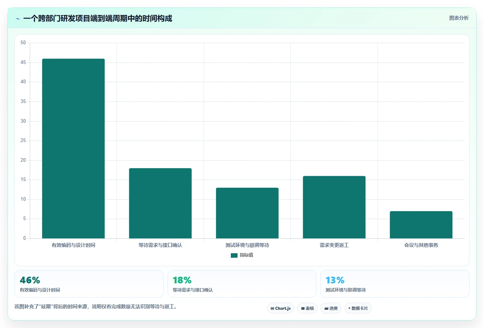Select the 等待需求与接口确认 bar
The image size is (484, 328).
tap(160, 203)
